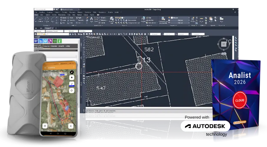Switch to the Disegno1 drawing tab
Image resolution: width=267 pixels, height=147 pixels.
[49, 28]
